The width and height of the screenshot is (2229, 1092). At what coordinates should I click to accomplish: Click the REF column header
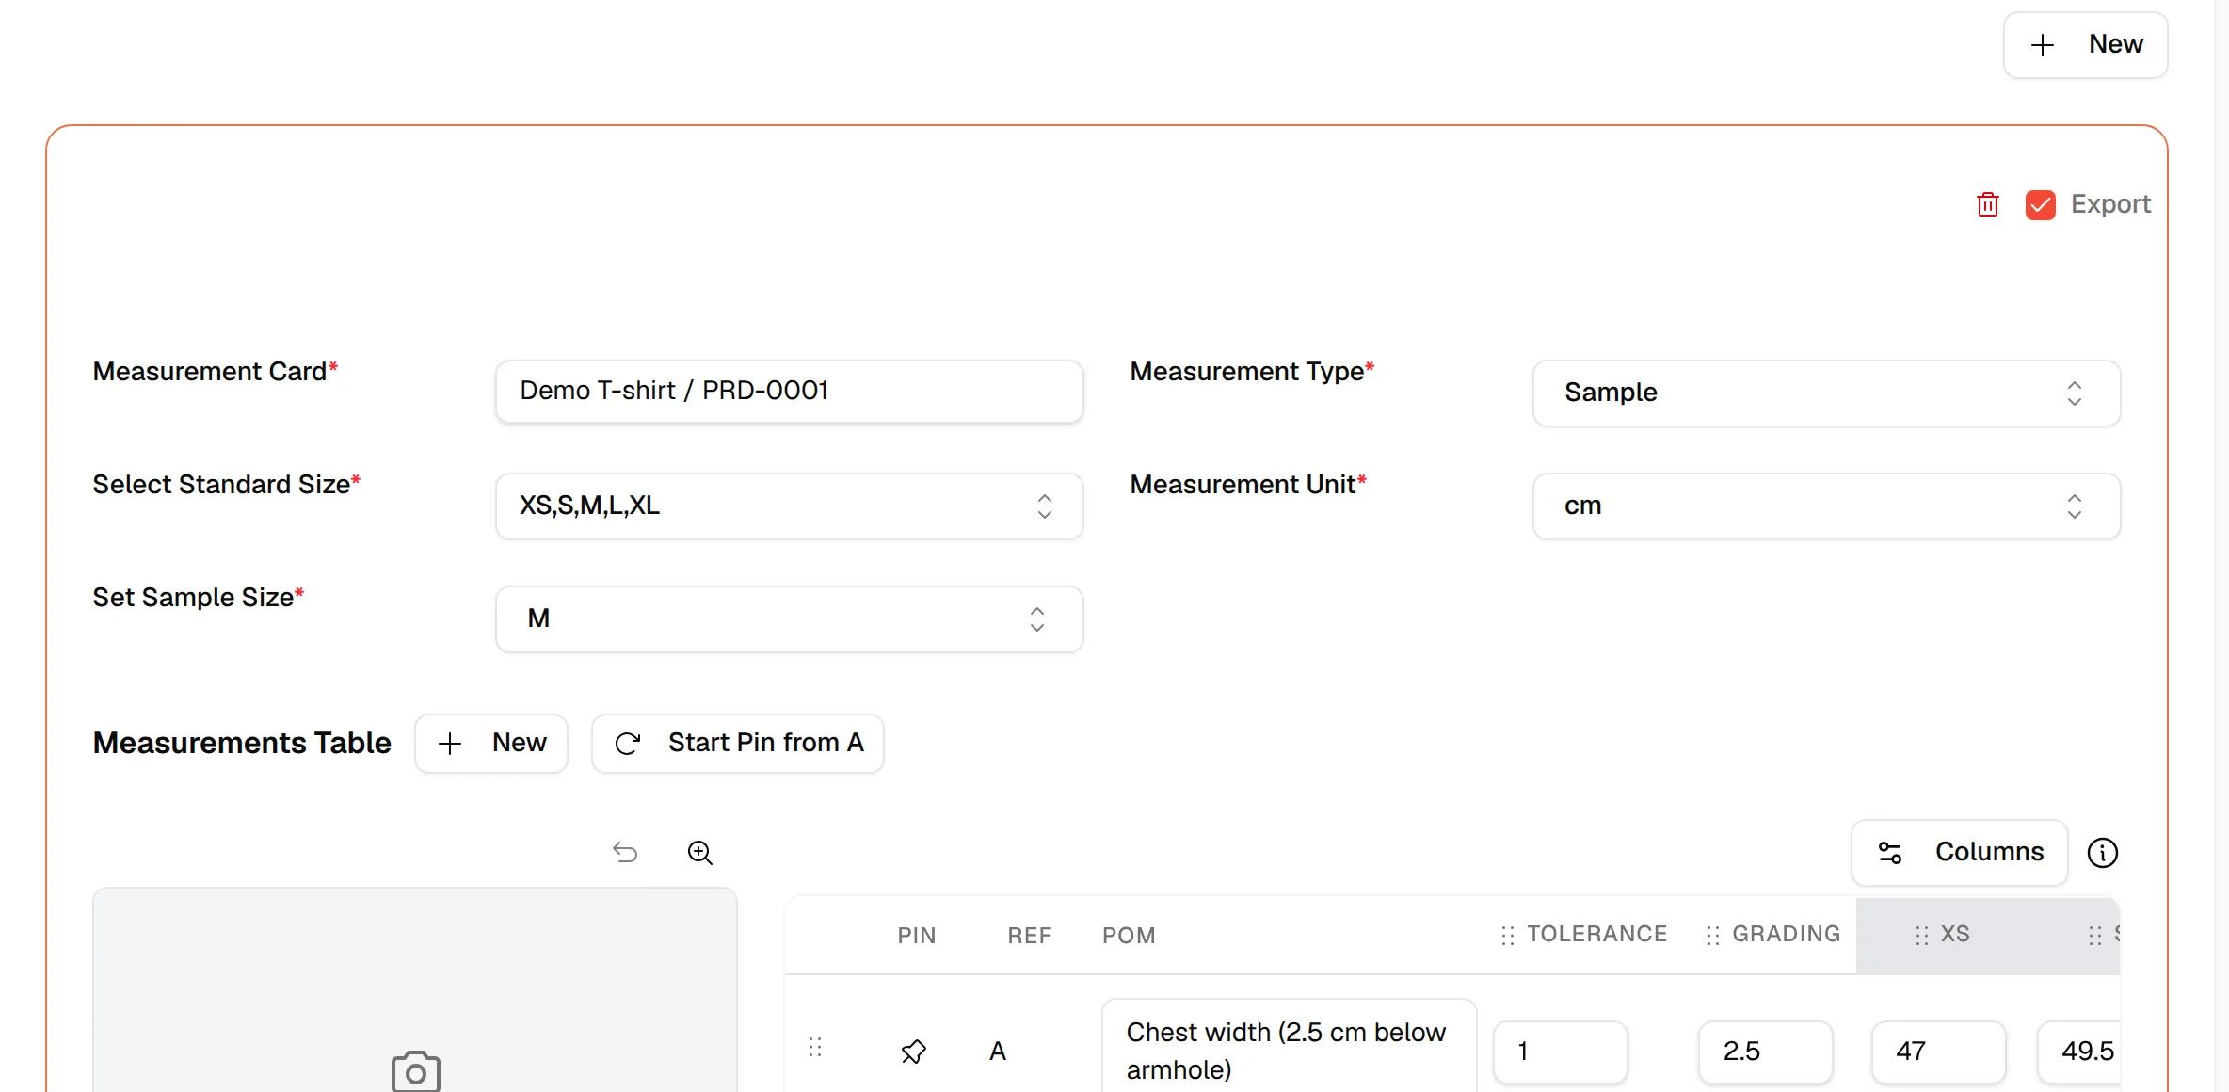(1029, 936)
